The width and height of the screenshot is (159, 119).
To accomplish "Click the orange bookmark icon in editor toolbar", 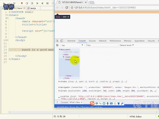I will pos(22,3).
